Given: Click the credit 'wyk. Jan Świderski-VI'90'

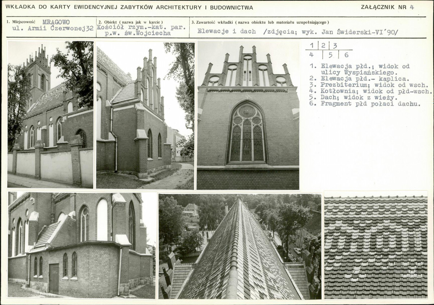Looking at the screenshot, I should (x=349, y=32).
